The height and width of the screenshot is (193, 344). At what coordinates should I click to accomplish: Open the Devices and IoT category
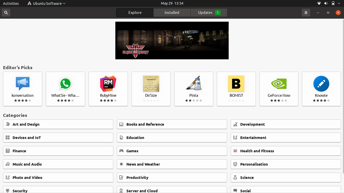point(58,138)
